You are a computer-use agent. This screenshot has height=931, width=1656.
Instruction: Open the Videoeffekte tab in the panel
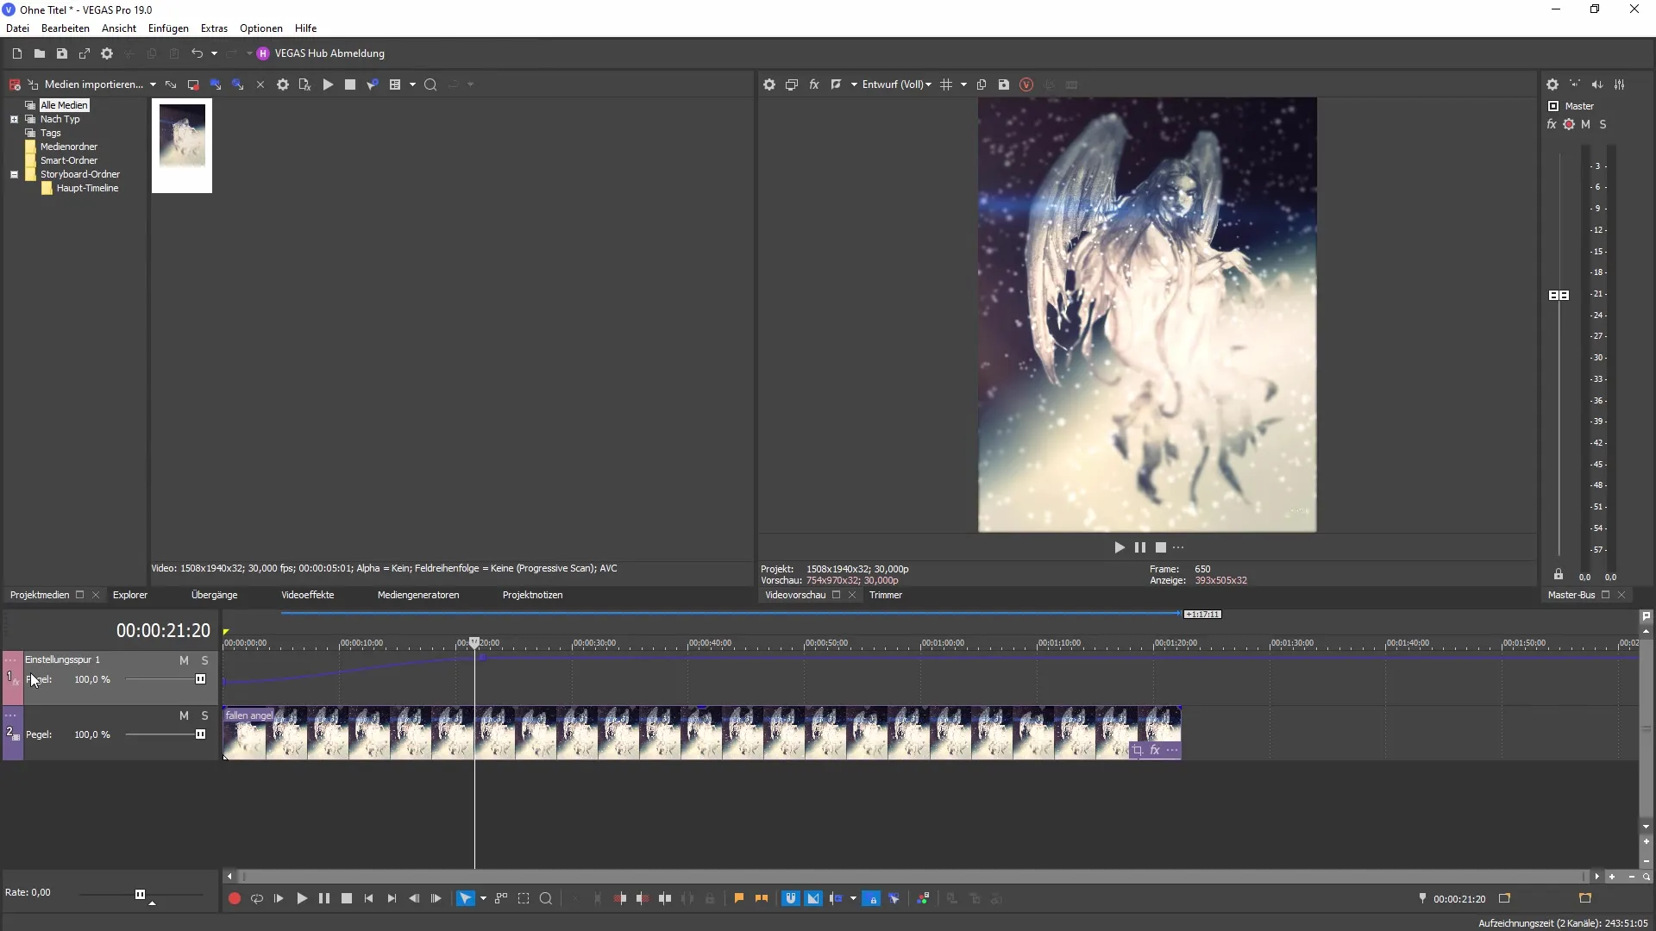307,595
